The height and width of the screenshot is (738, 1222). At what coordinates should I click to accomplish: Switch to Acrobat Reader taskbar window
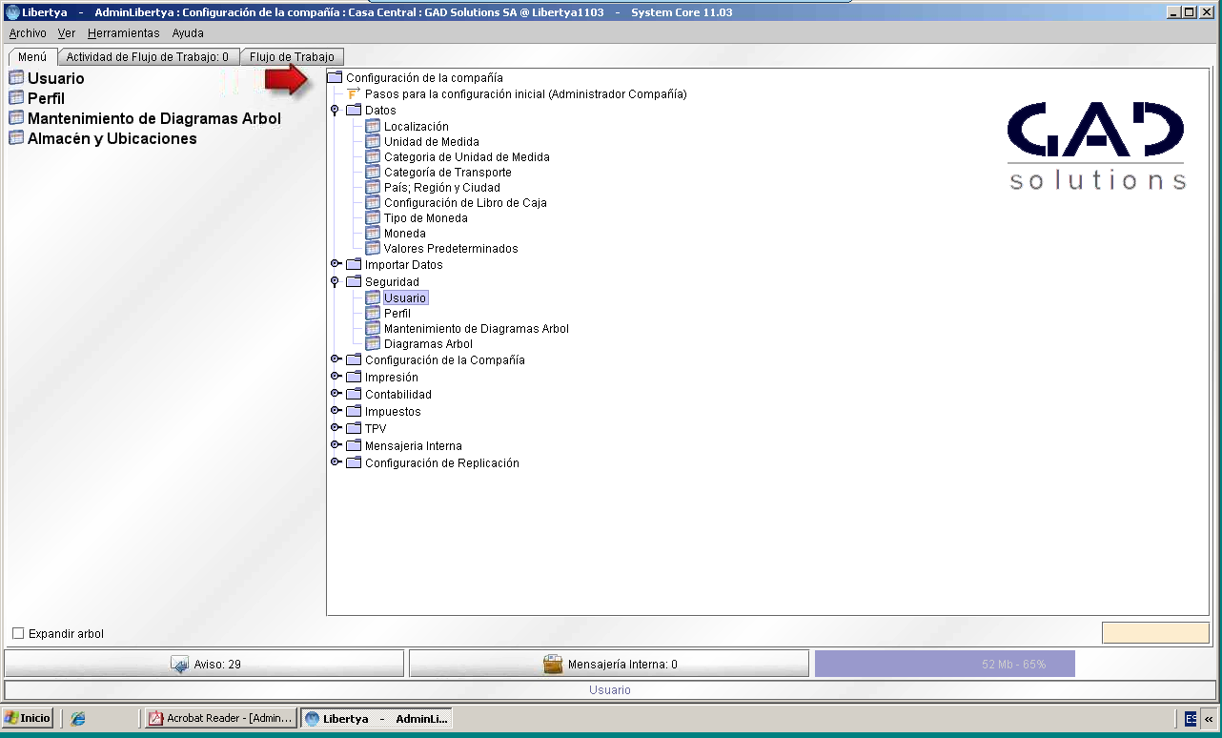(221, 718)
